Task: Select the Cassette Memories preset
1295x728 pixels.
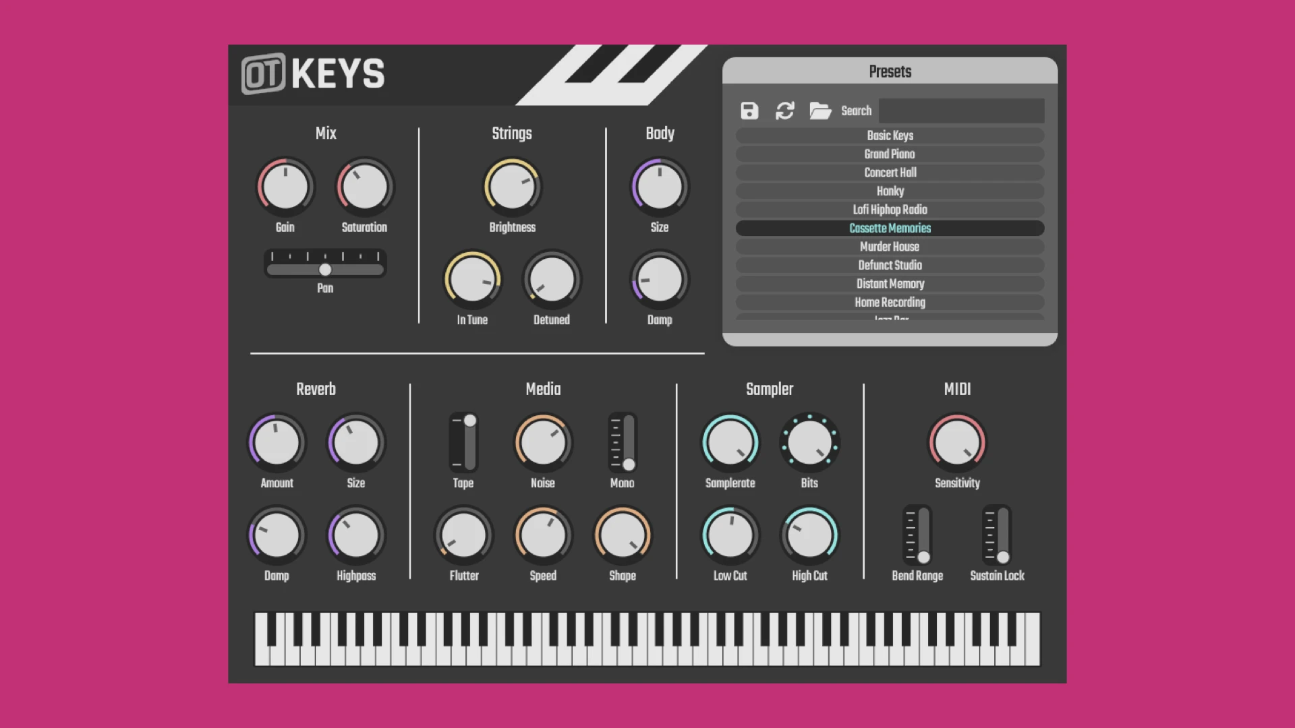Action: coord(888,228)
